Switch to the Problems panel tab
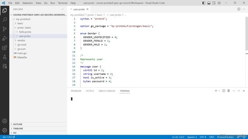This screenshot has width=248, height=139. pos(76,91)
